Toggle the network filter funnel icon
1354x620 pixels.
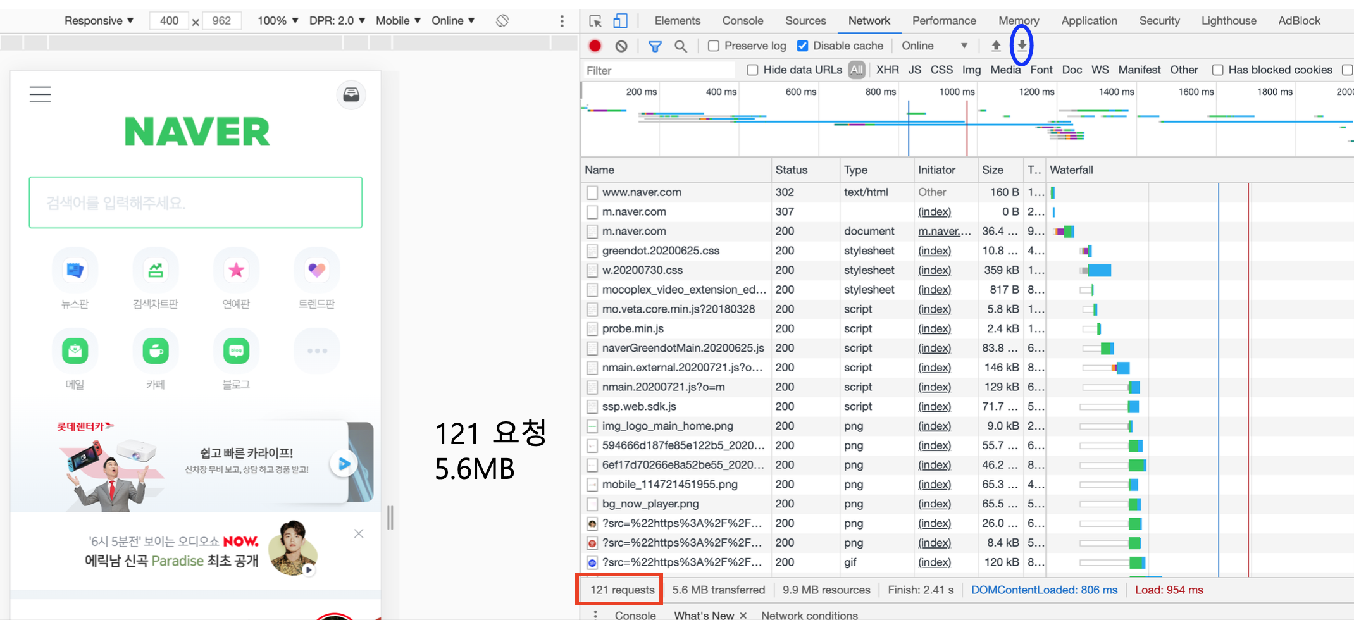655,46
